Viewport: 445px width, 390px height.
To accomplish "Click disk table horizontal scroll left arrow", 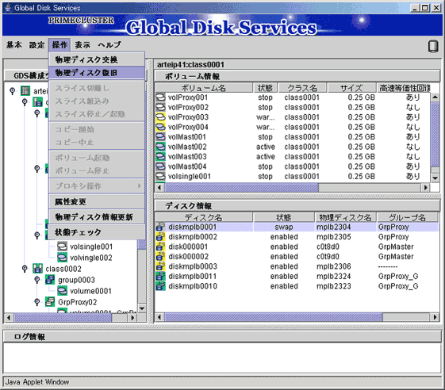I will point(159,317).
